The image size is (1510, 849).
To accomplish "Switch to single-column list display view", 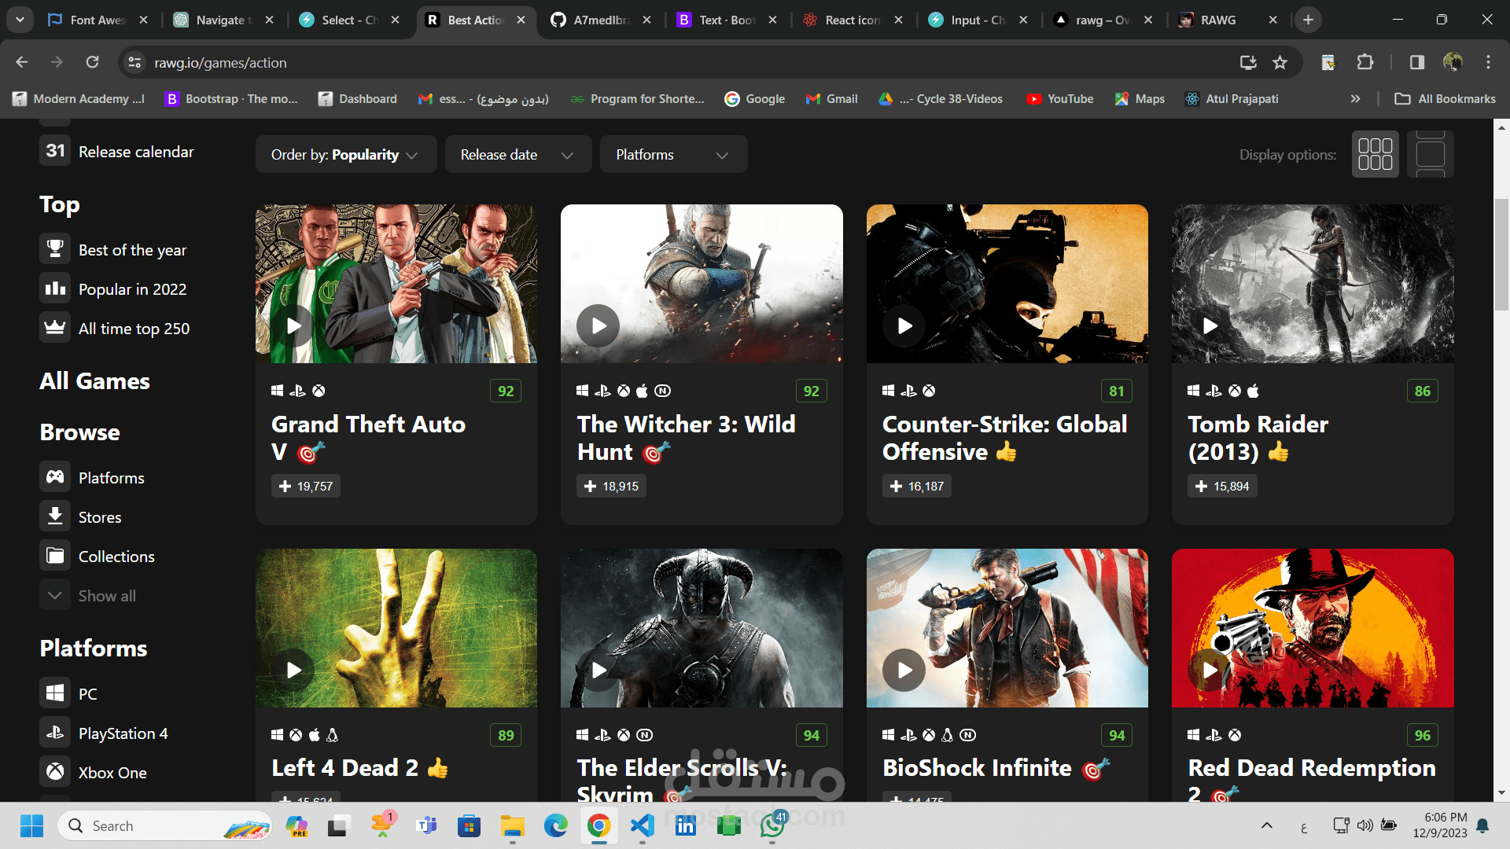I will [1430, 154].
